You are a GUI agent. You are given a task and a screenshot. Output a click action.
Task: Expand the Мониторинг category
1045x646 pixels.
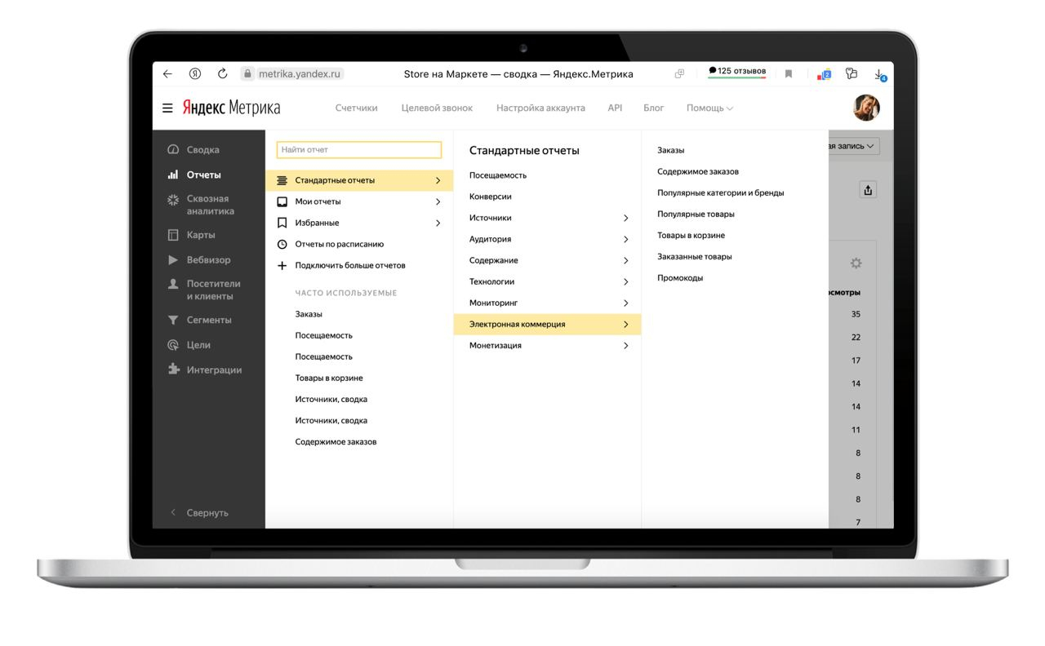tap(547, 303)
